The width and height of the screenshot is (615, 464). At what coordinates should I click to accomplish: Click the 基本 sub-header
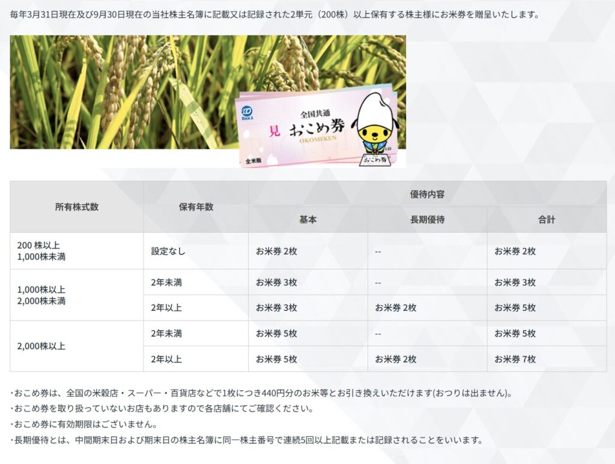click(x=307, y=220)
